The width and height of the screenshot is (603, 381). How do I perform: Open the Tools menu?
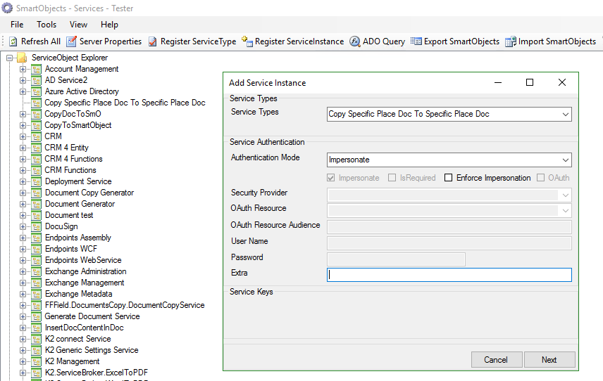(x=46, y=25)
